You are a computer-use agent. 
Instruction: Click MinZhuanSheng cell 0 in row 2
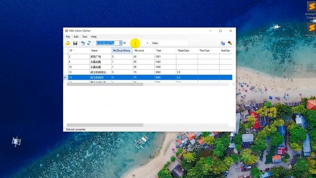122,57
